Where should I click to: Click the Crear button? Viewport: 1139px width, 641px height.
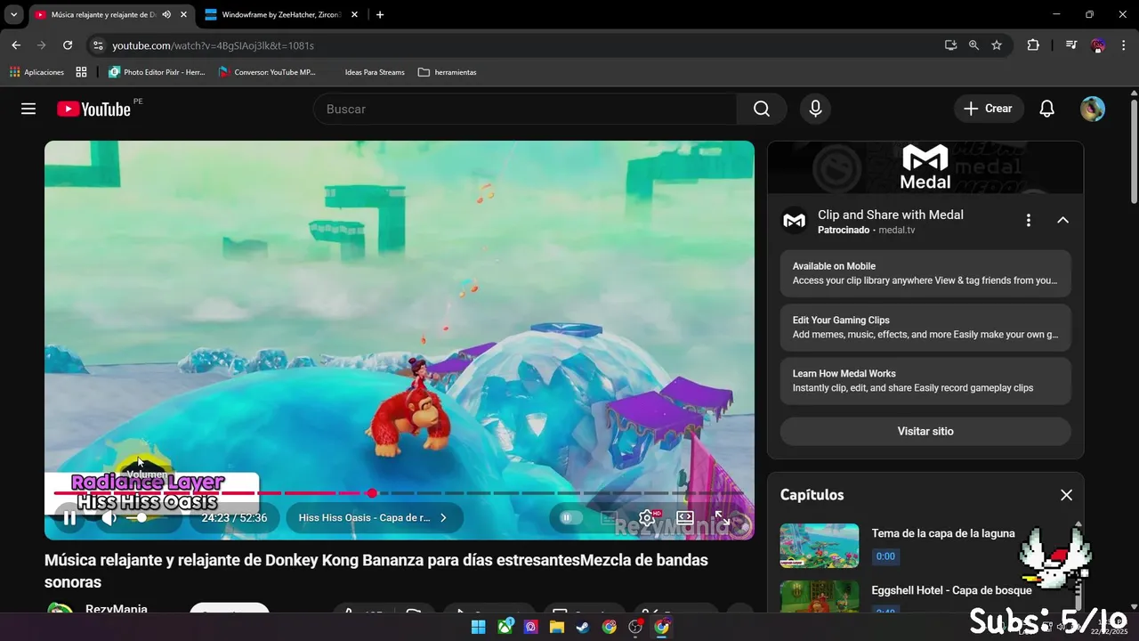click(x=989, y=109)
